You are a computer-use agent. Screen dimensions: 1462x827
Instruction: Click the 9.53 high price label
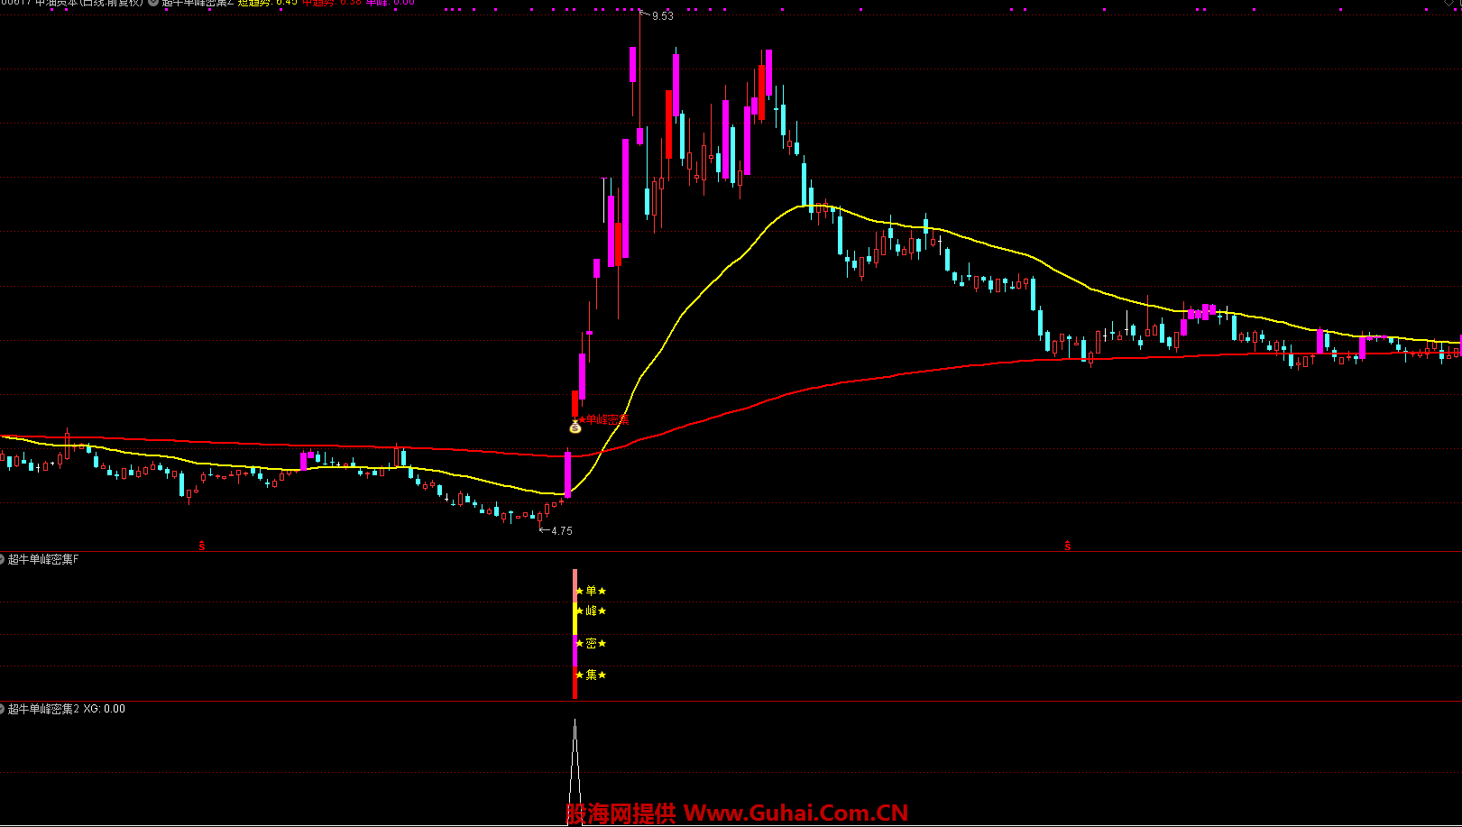[x=663, y=16]
